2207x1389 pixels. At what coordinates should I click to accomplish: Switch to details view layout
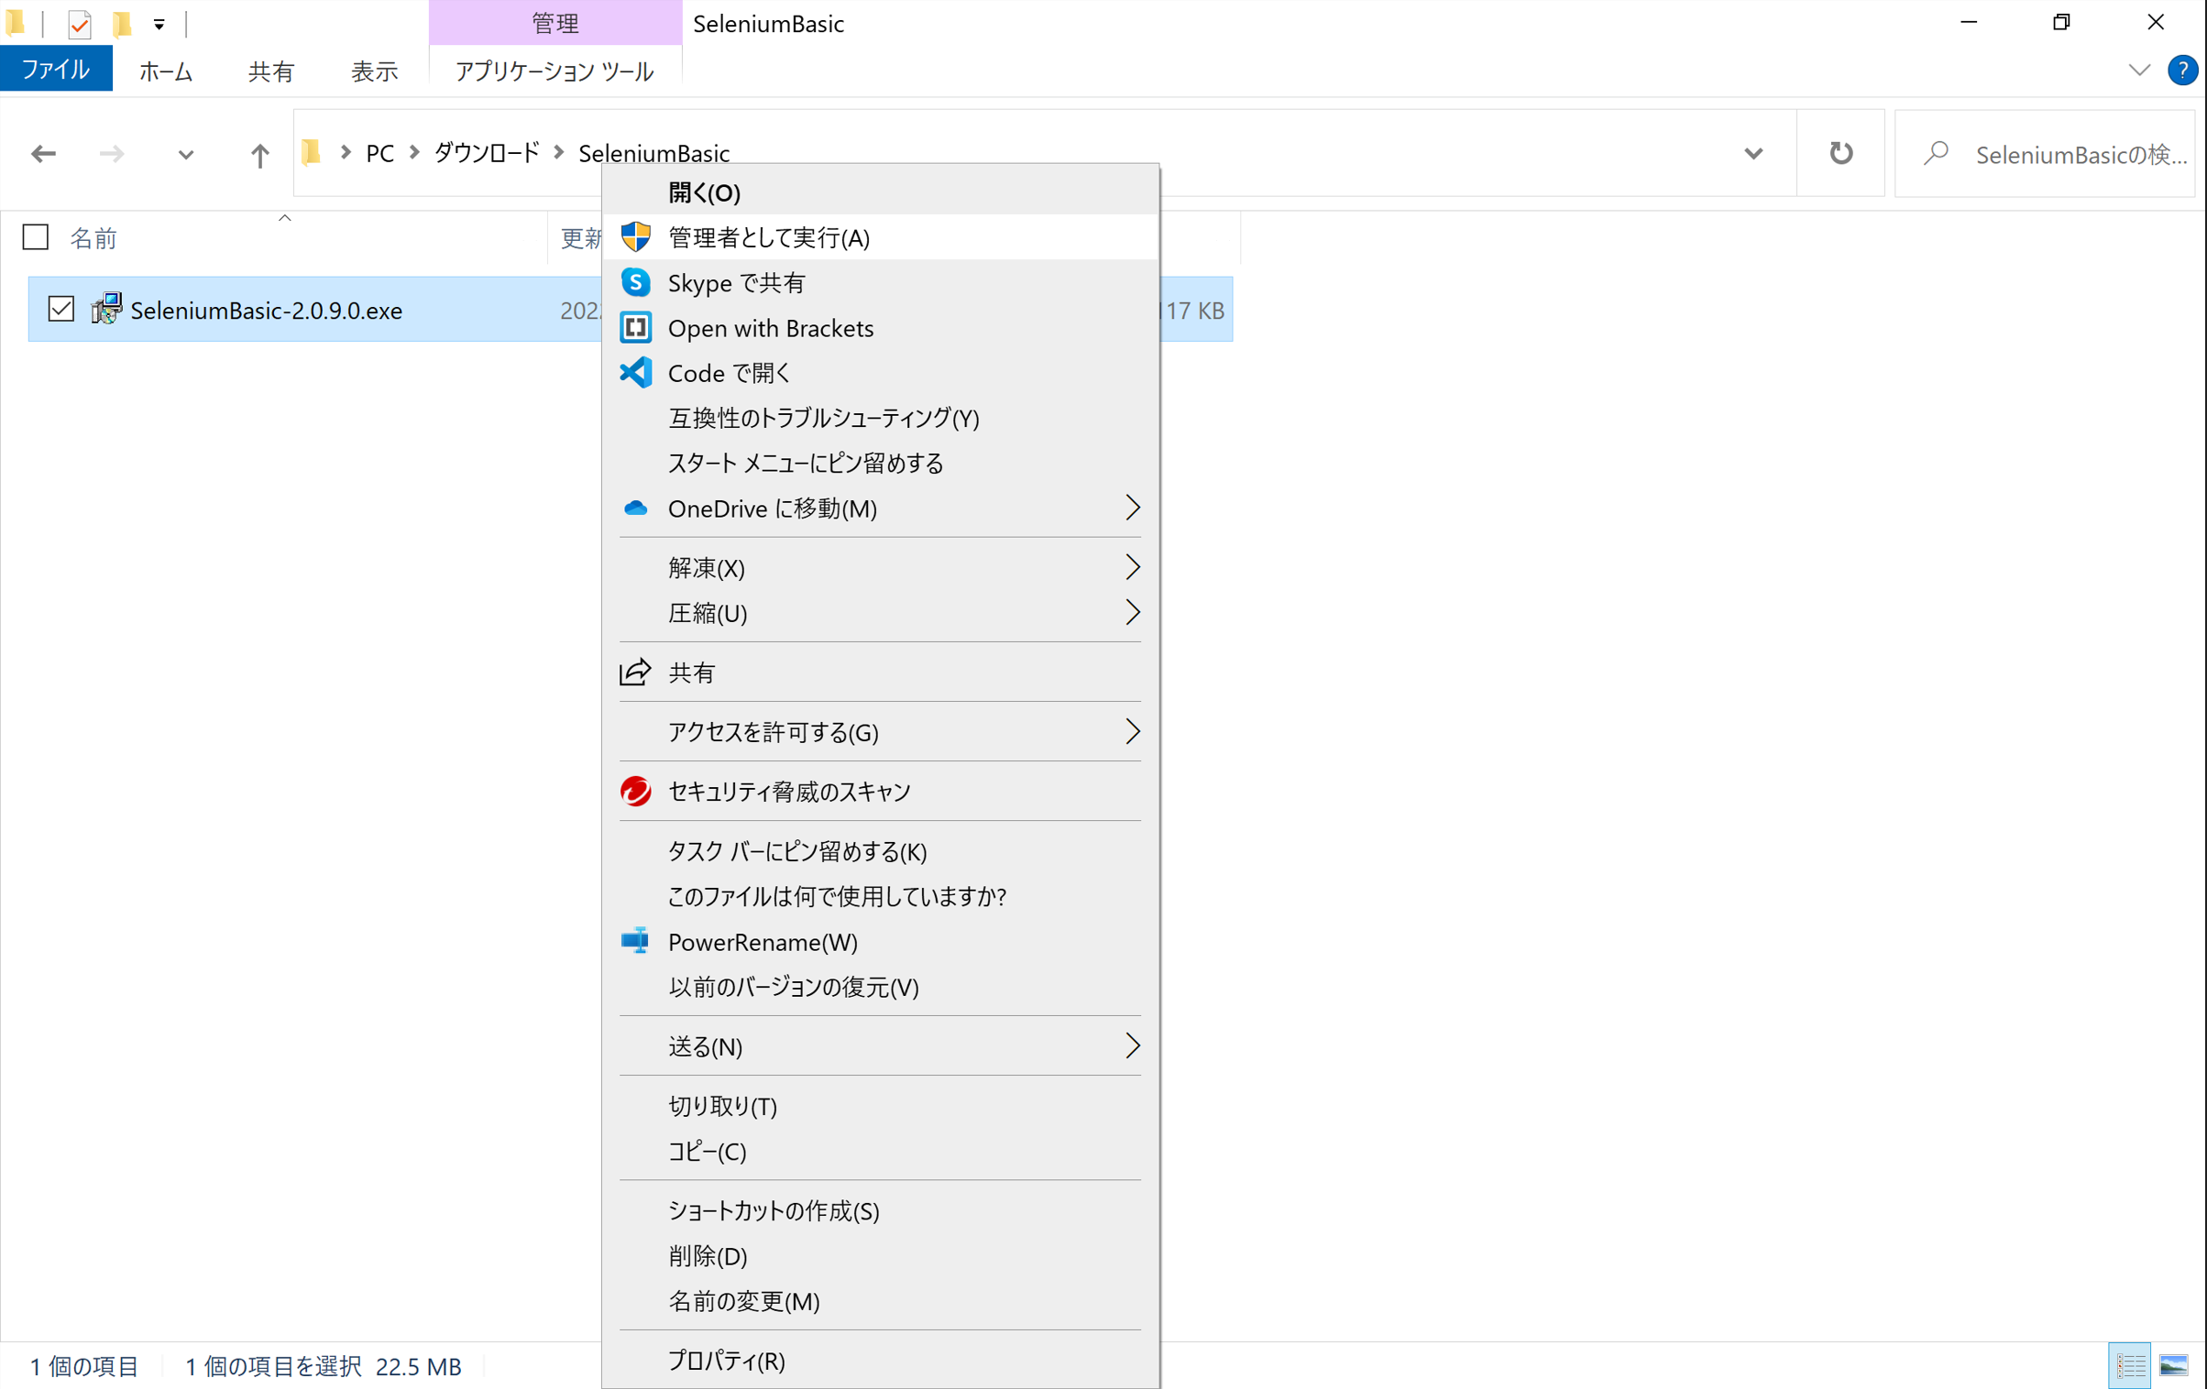[2130, 1366]
